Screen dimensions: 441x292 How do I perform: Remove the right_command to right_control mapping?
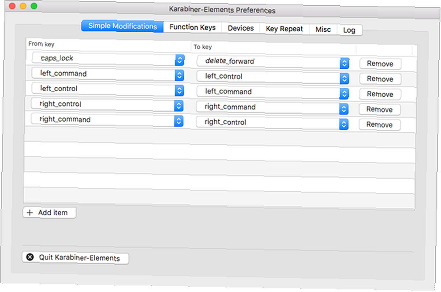(380, 125)
